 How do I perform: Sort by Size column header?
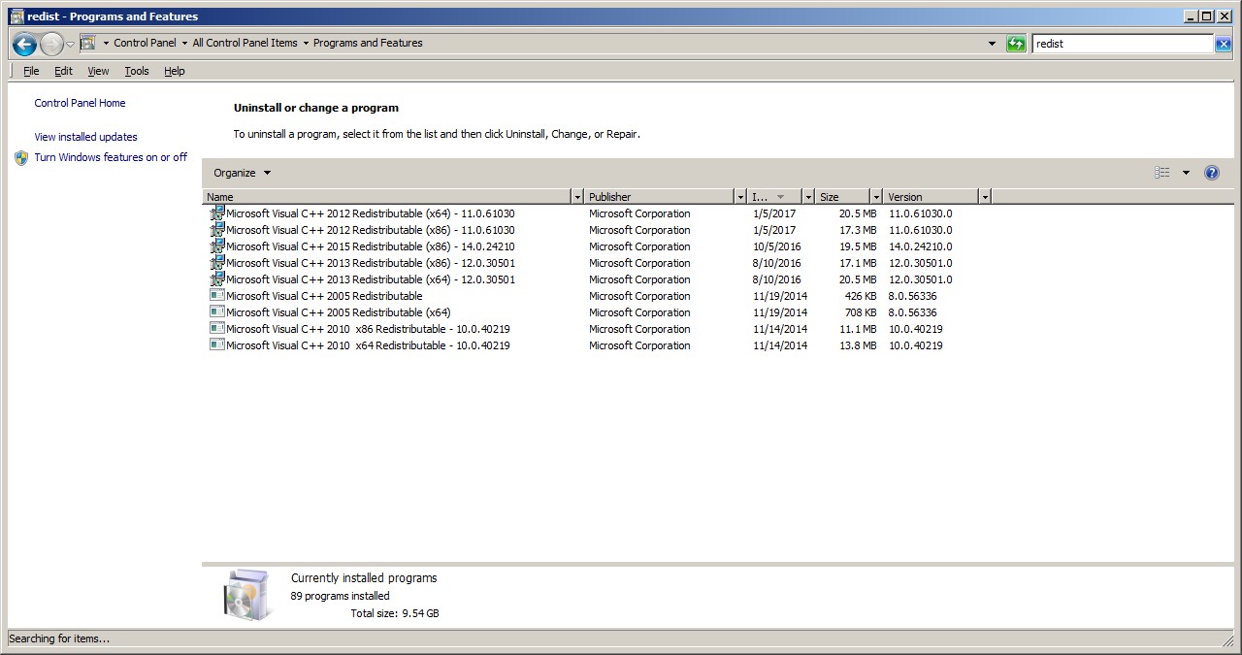pyautogui.click(x=842, y=196)
